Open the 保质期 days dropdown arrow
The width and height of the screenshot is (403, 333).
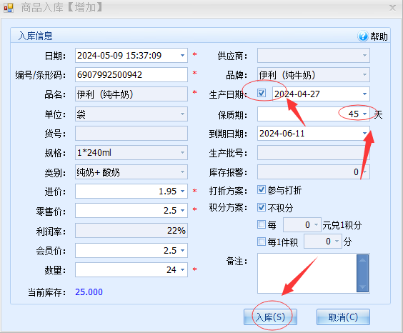click(364, 114)
